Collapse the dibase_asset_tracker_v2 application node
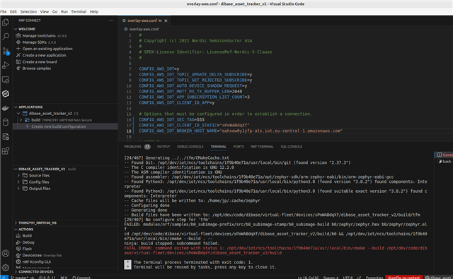The image size is (453, 279). point(18,114)
